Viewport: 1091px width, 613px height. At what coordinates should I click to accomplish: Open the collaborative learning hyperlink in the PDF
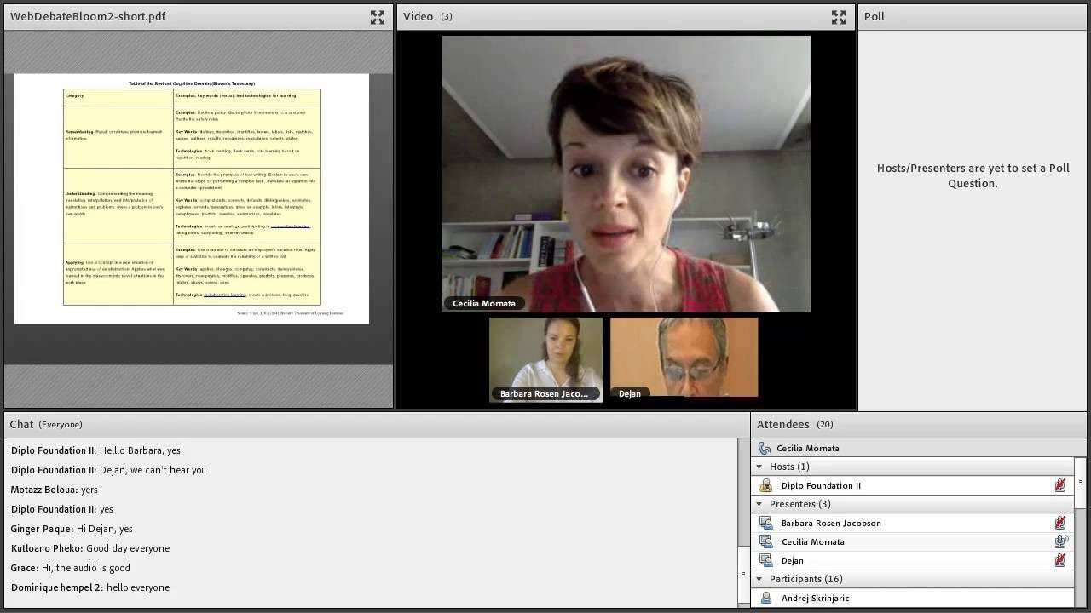(x=224, y=295)
